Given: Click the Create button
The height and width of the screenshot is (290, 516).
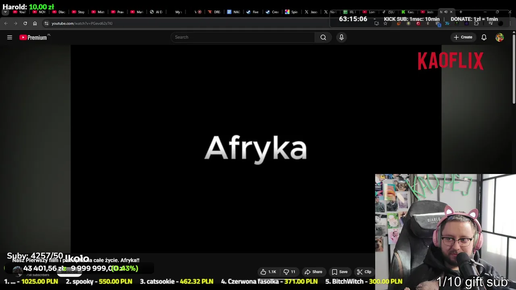Looking at the screenshot, I should [x=463, y=37].
